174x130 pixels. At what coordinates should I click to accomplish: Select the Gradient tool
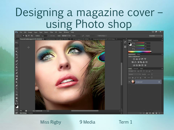click(x=17, y=76)
